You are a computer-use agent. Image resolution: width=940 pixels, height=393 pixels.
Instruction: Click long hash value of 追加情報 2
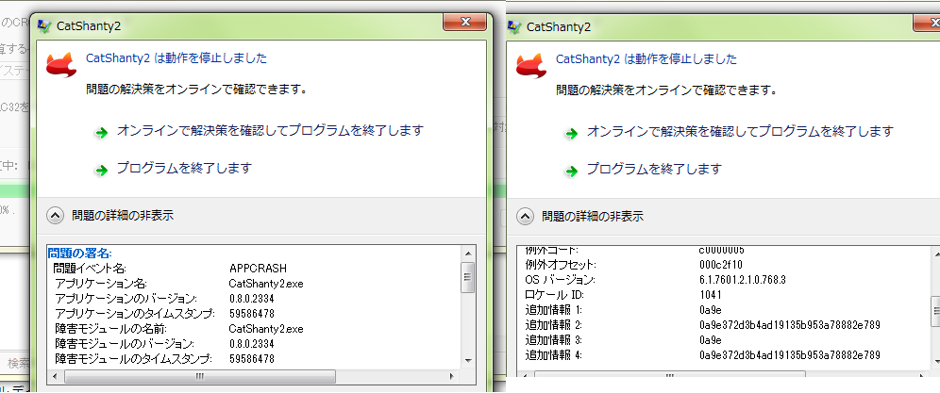click(x=790, y=325)
